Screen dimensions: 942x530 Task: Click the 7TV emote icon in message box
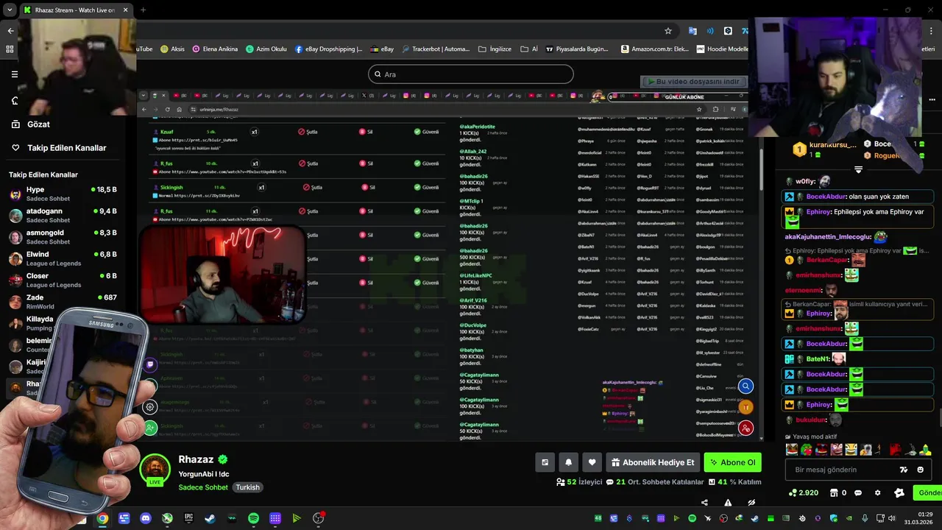coord(904,470)
